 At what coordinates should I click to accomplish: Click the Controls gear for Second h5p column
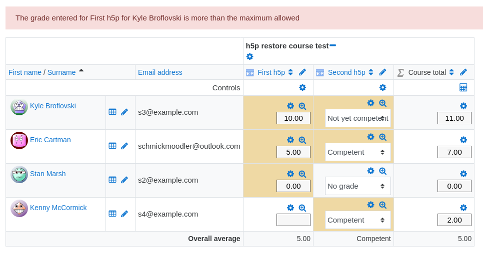[x=382, y=88]
